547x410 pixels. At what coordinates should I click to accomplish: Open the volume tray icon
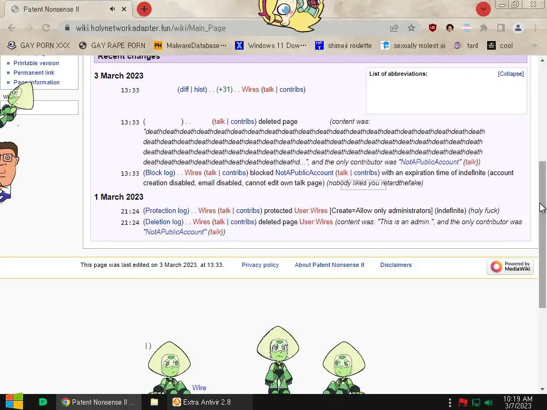tap(489, 403)
